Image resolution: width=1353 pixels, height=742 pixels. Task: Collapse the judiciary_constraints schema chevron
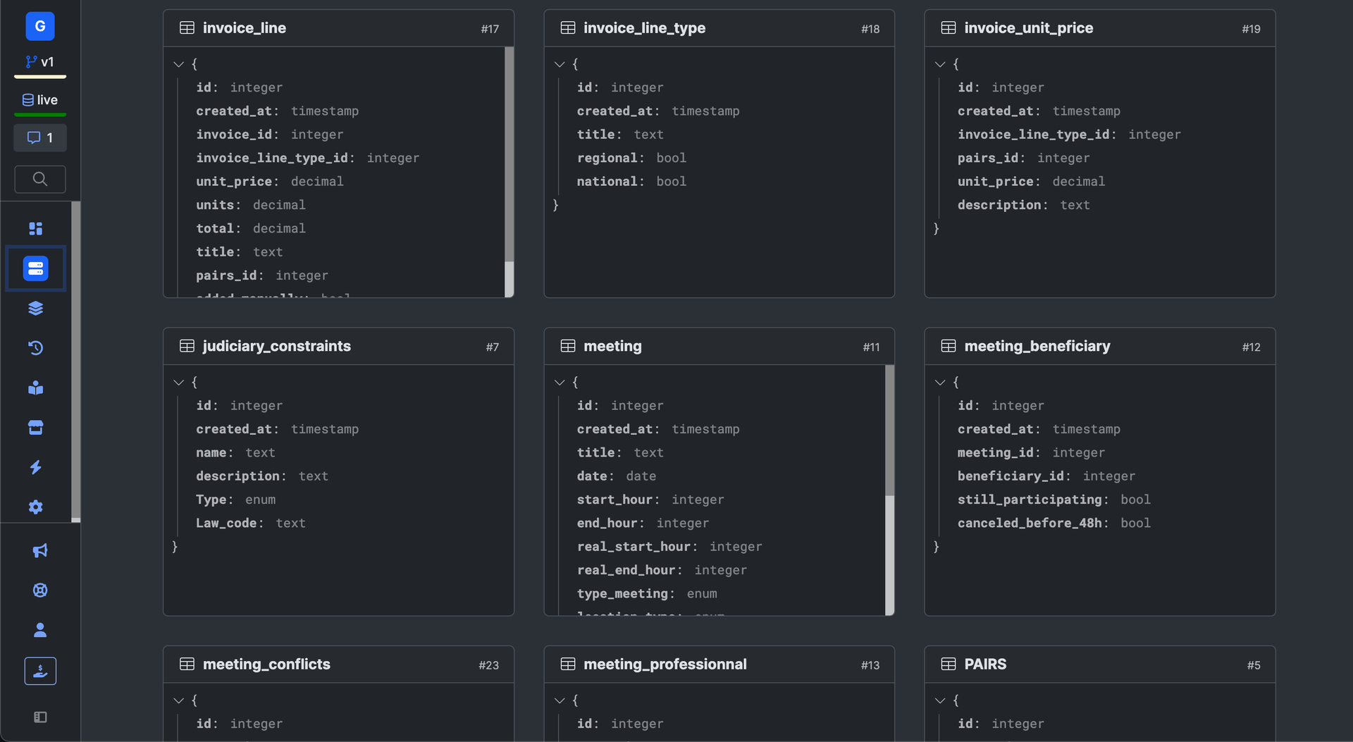tap(178, 383)
